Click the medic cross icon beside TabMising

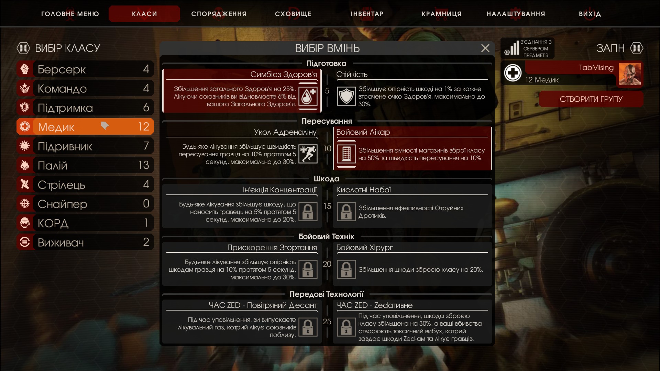[x=513, y=73]
